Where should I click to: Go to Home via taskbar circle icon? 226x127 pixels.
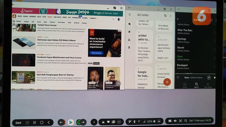[42, 123]
